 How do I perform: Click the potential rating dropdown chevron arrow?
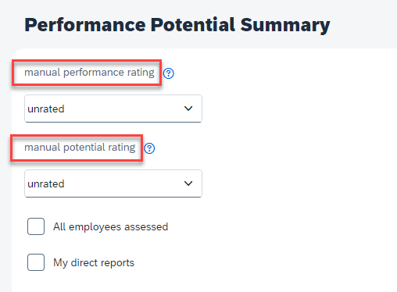coord(188,183)
